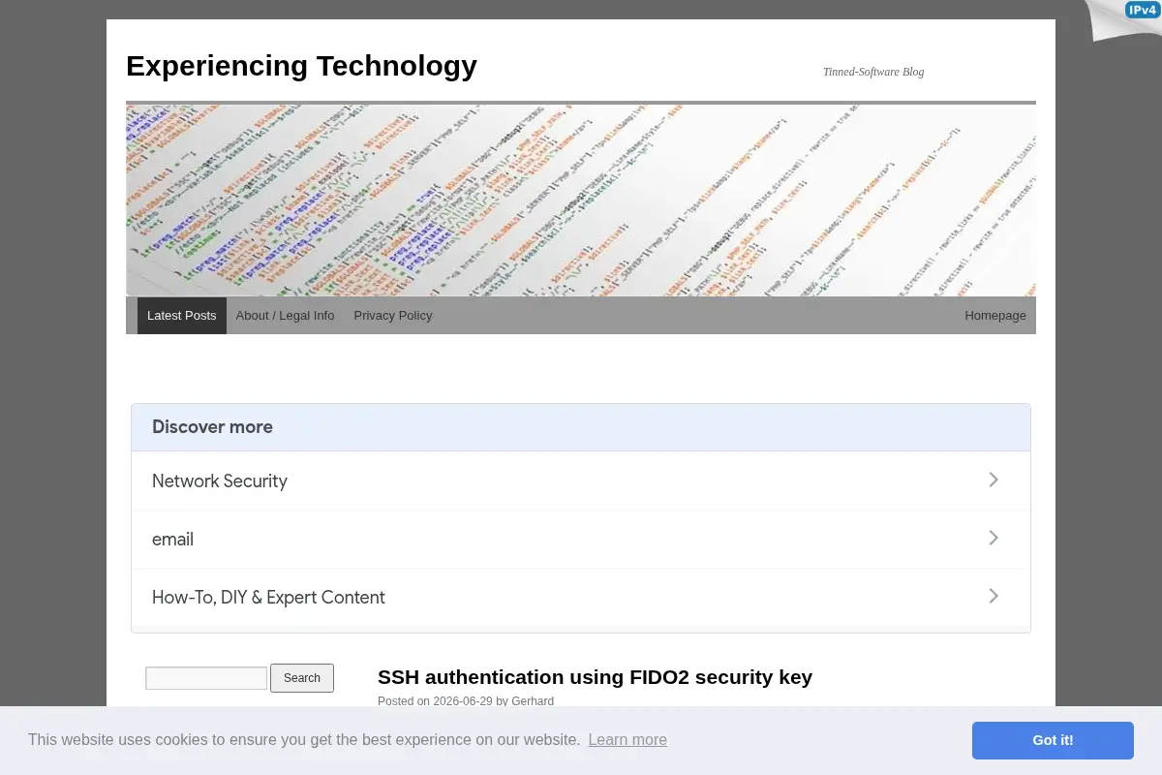
Task: Open the Privacy Policy menu item
Action: point(393,316)
